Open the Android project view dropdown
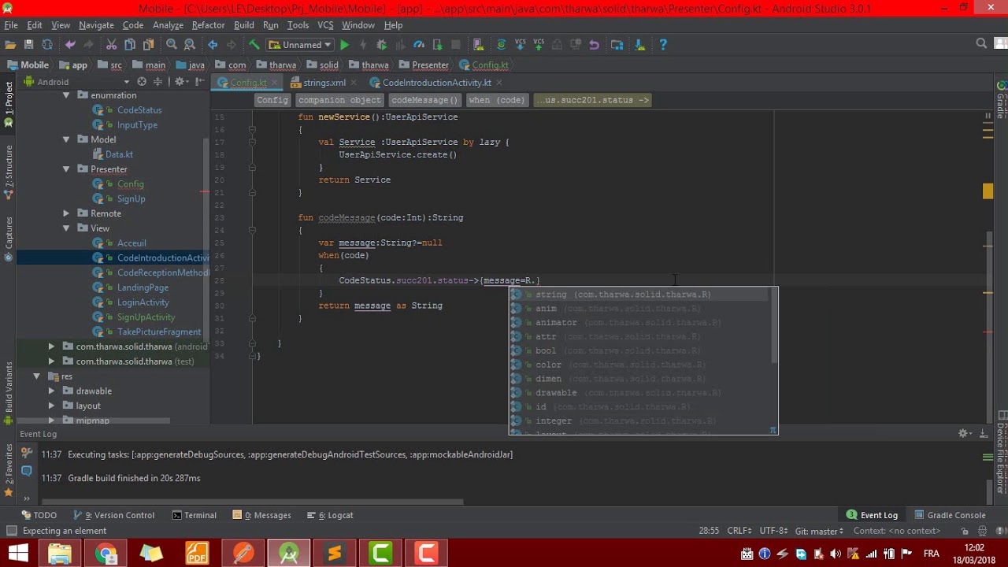Image resolution: width=1008 pixels, height=567 pixels. point(76,82)
